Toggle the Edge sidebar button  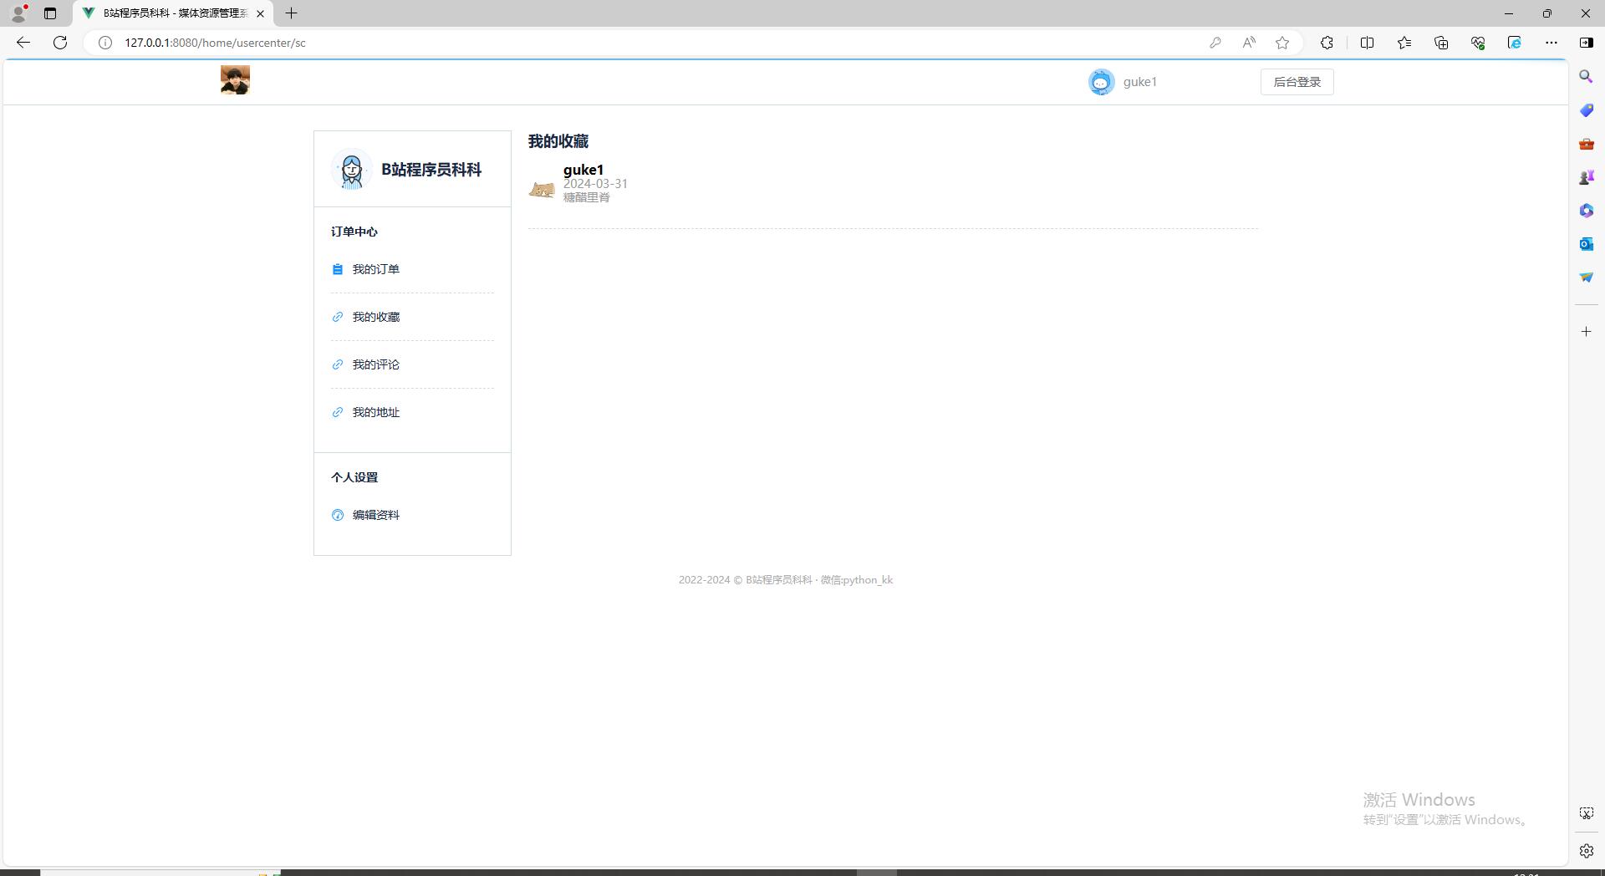pos(1587,43)
